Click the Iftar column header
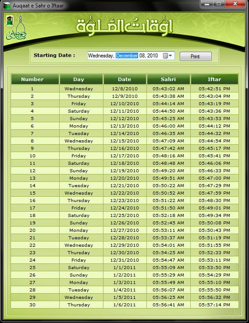Image resolution: width=249 pixels, height=323 pixels. pyautogui.click(x=214, y=79)
